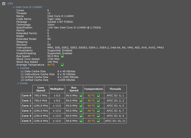Screen dimensions: 191x138
Task: Click the Core 4 bus speed indicator icon
Action: [x=81, y=116]
